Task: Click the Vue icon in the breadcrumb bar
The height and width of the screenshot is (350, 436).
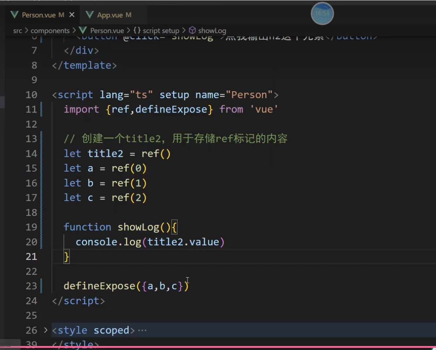Action: 83,30
